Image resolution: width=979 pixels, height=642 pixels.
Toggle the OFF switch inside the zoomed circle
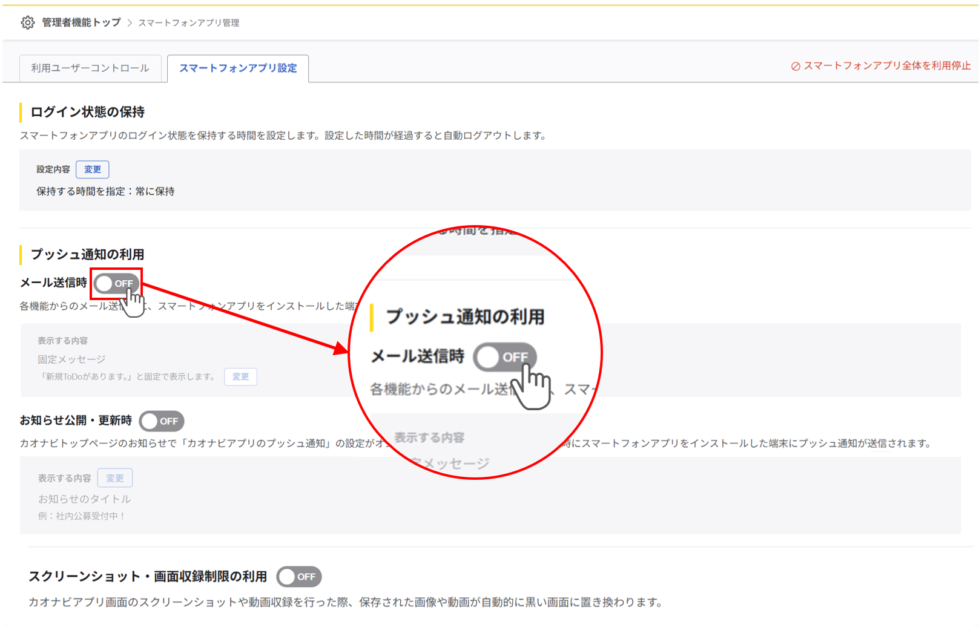pyautogui.click(x=506, y=358)
